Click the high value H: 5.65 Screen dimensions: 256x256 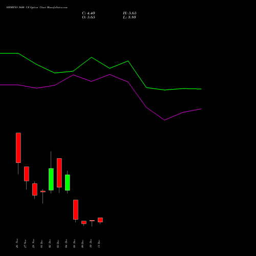130,13
